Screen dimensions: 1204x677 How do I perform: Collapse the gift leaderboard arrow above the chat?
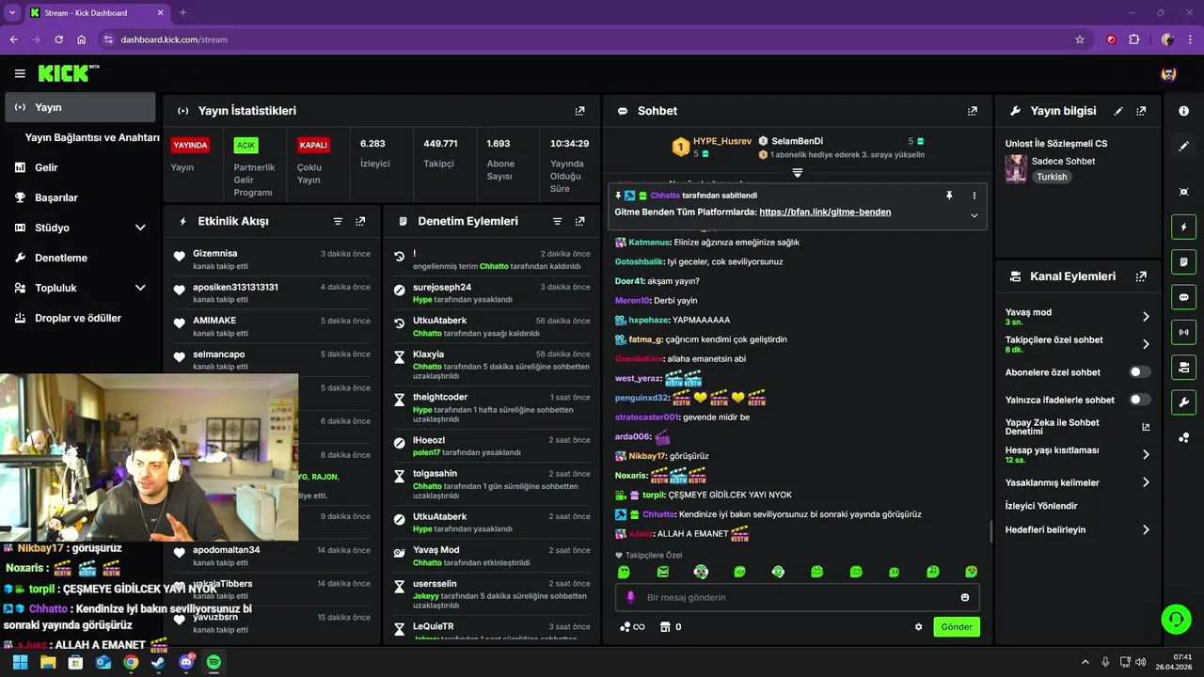(797, 172)
